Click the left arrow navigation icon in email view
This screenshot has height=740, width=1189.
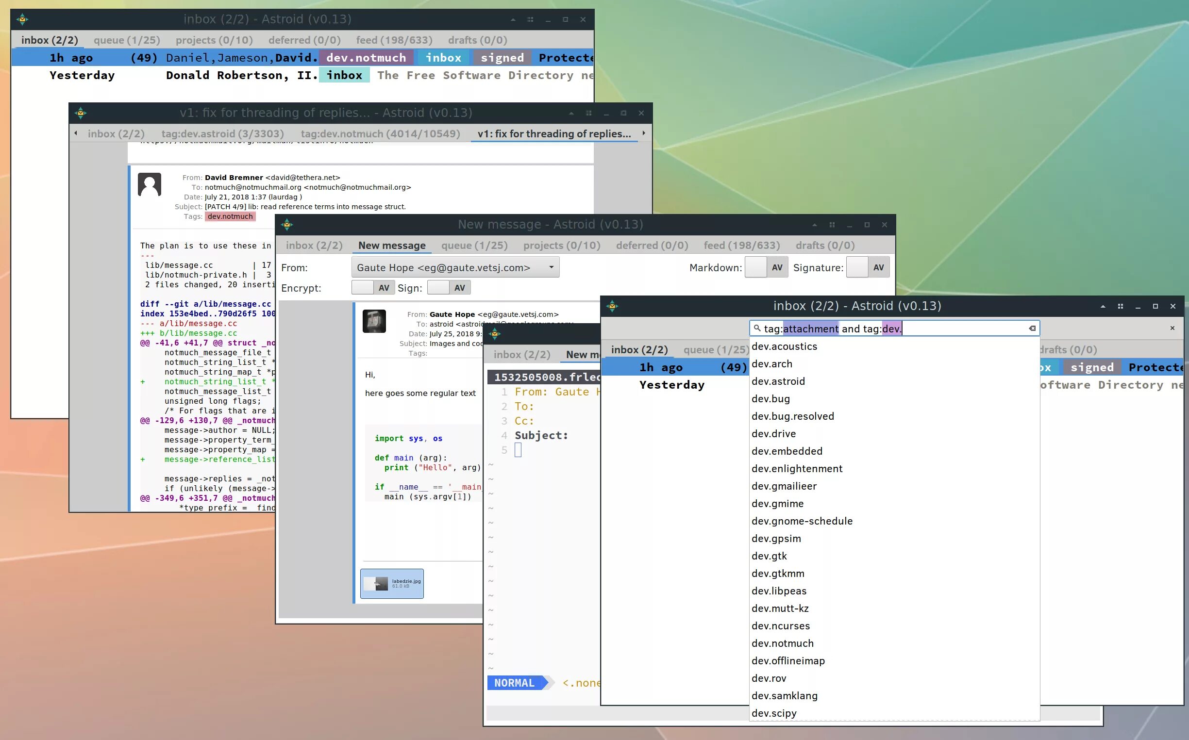[x=75, y=133]
